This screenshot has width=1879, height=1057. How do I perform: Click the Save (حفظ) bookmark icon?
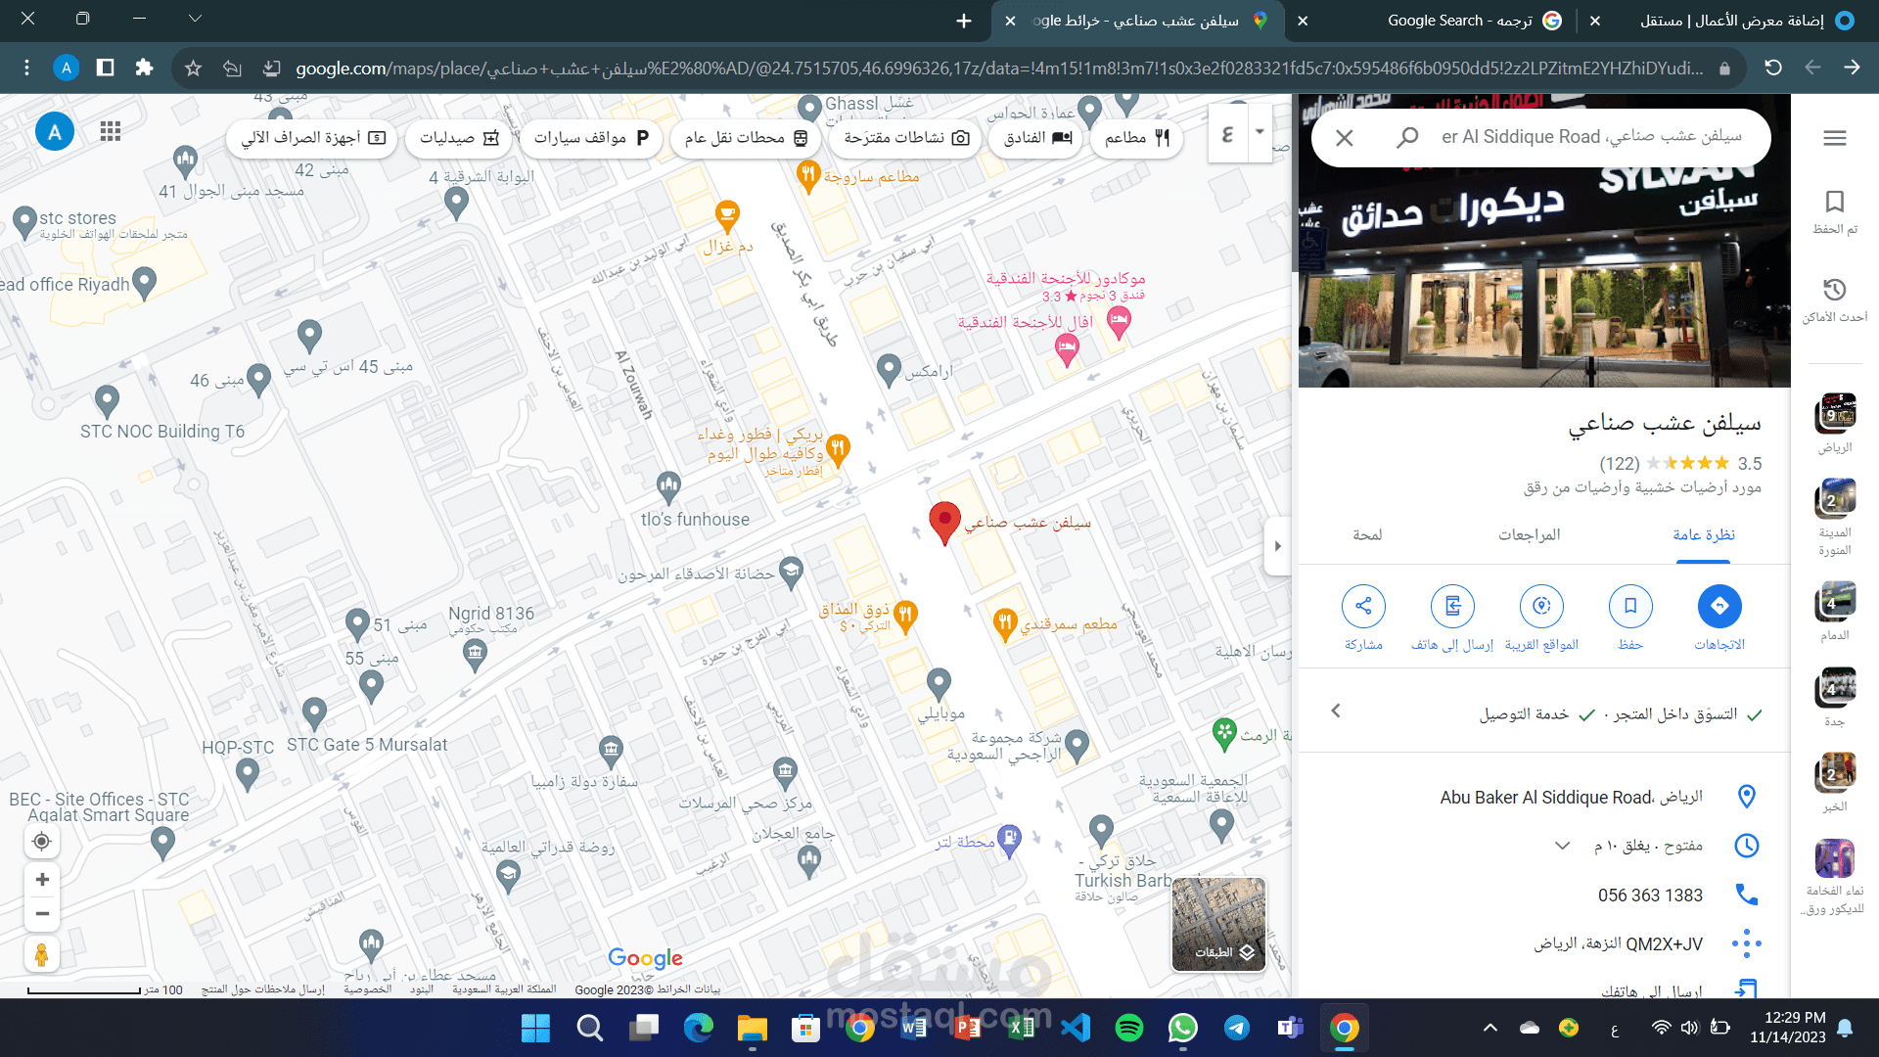(x=1630, y=607)
